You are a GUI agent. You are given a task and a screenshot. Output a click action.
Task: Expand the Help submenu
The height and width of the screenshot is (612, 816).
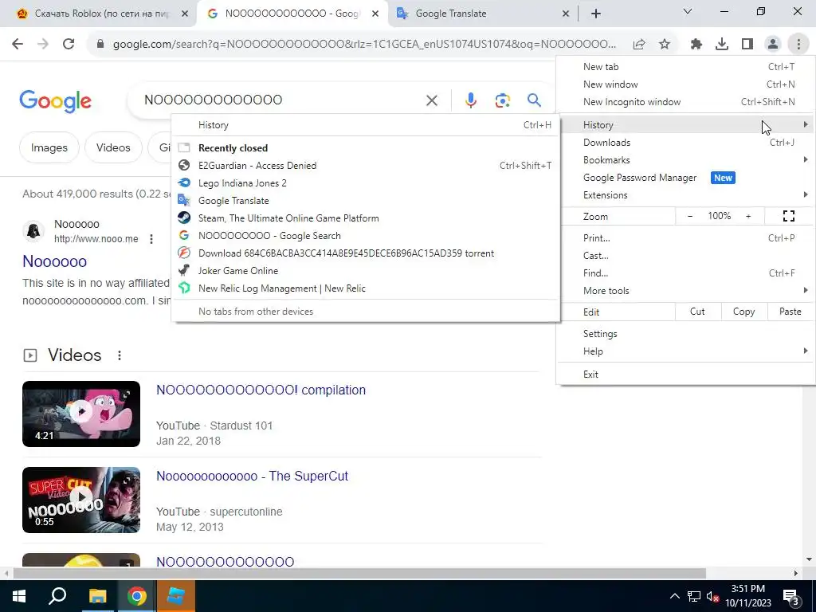[686, 351]
